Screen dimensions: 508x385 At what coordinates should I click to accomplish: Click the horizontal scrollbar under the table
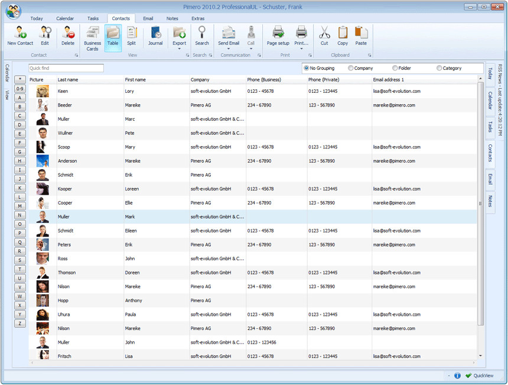click(253, 363)
